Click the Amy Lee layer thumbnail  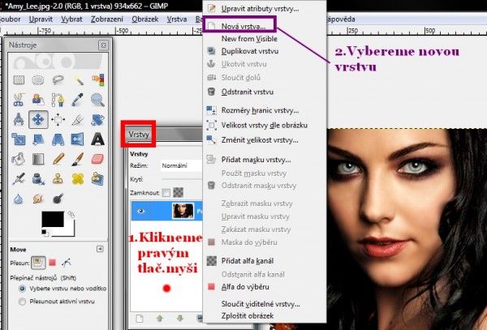coord(183,211)
